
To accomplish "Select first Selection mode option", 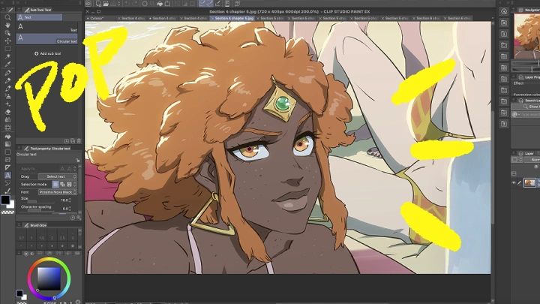I will pyautogui.click(x=55, y=185).
